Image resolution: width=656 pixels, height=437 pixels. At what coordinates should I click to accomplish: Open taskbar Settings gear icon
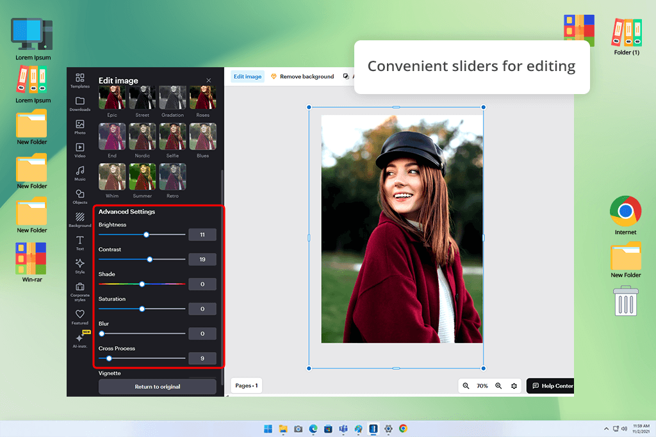[x=388, y=429]
